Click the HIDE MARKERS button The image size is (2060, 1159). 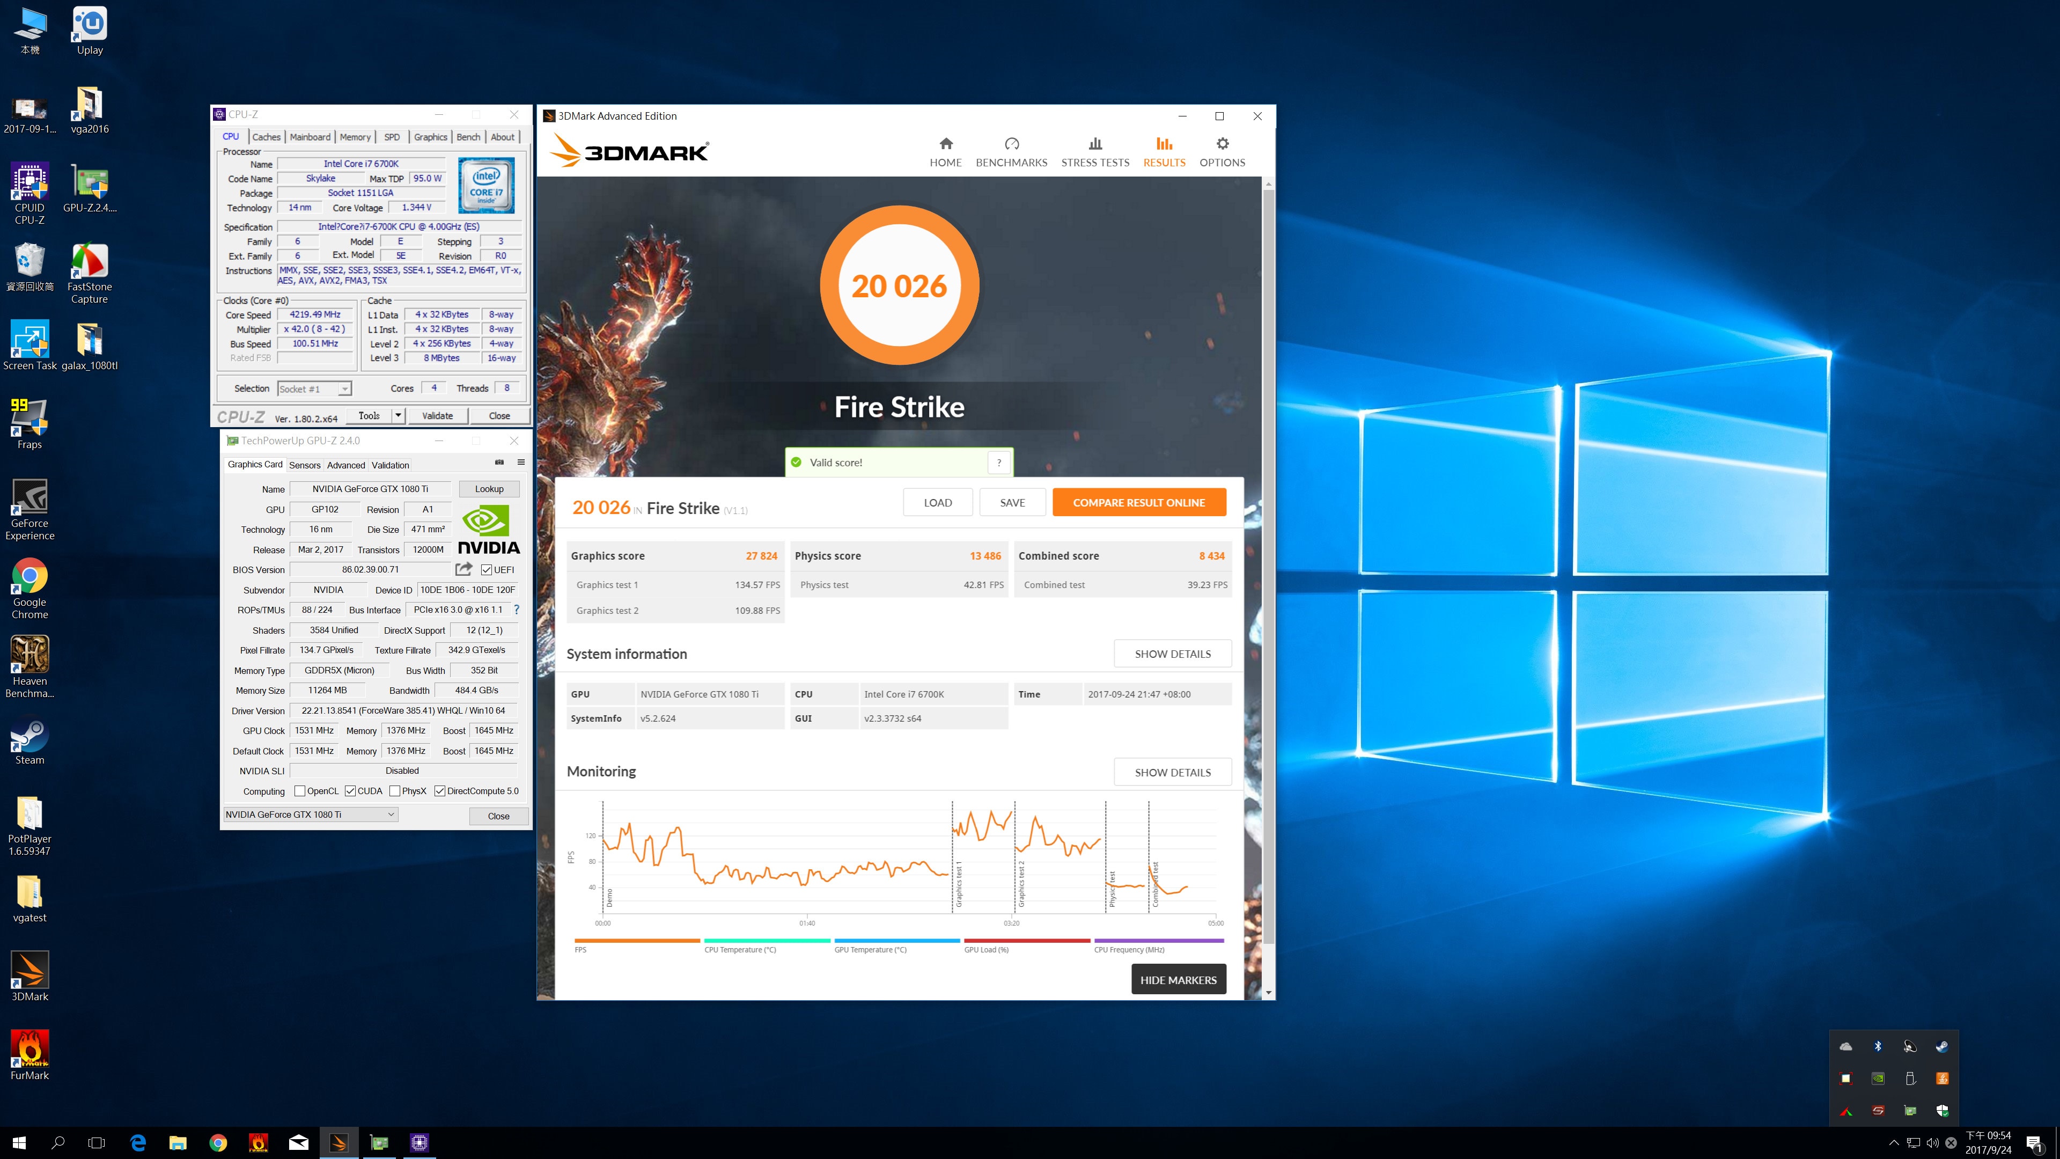(1178, 979)
